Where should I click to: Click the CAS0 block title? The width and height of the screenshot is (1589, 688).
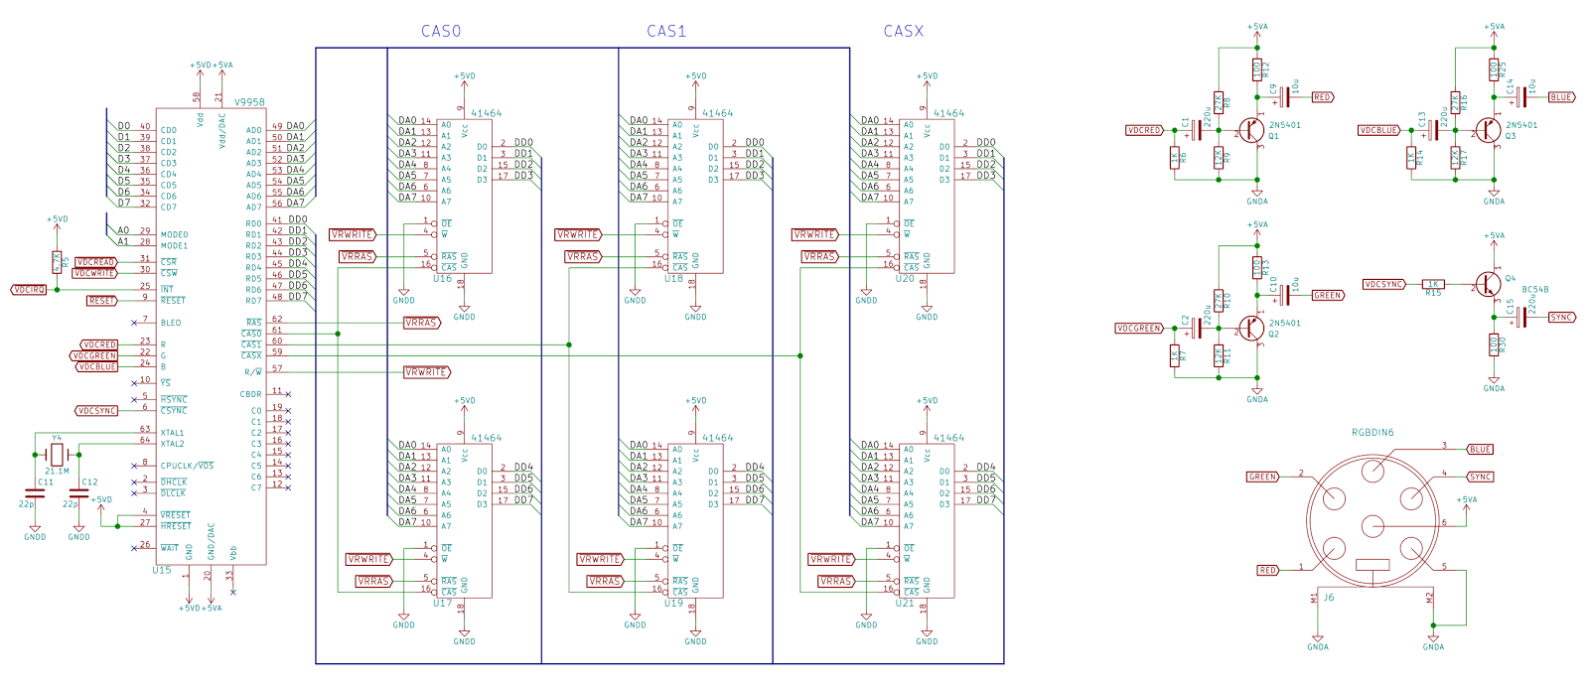pyautogui.click(x=441, y=31)
